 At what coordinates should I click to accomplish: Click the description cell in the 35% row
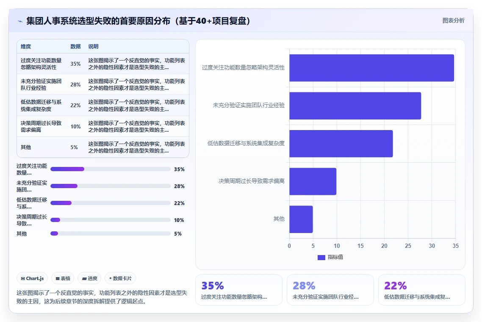point(136,64)
